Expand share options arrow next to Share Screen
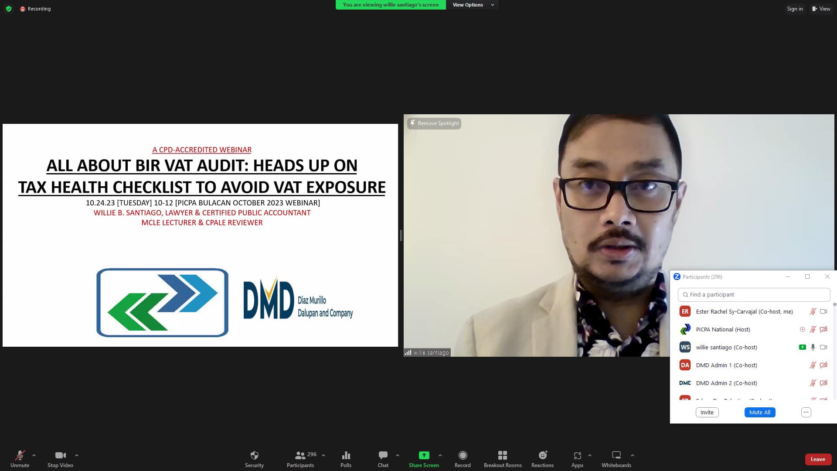This screenshot has width=837, height=471. [440, 455]
